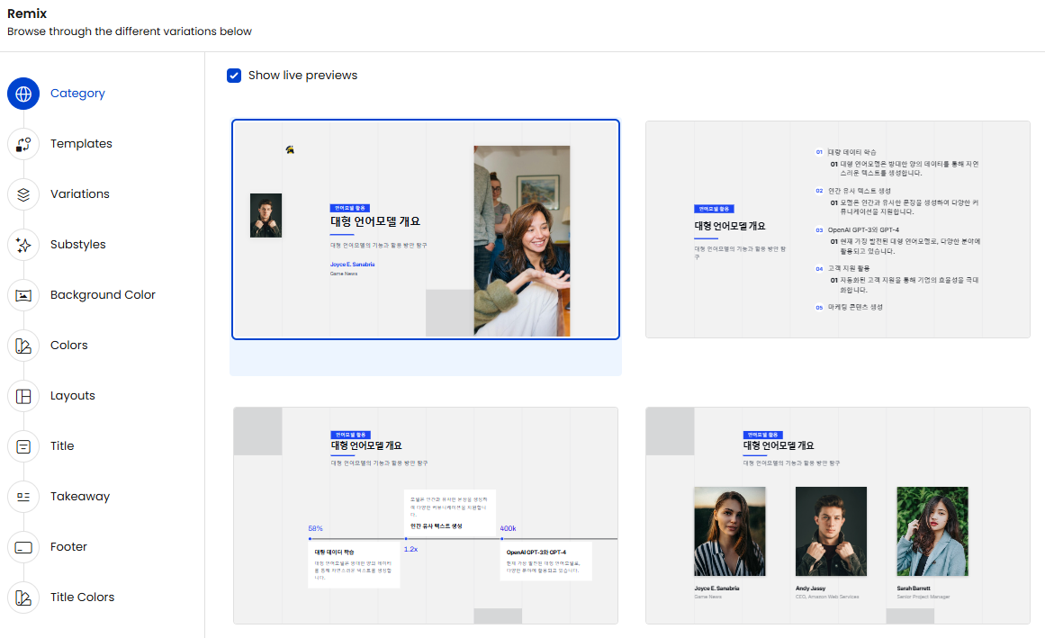The image size is (1045, 638).
Task: Choose the Templates menu label
Action: (81, 144)
